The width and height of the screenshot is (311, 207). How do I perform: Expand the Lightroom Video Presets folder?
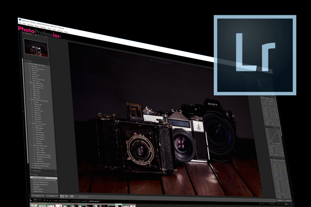coord(33,165)
